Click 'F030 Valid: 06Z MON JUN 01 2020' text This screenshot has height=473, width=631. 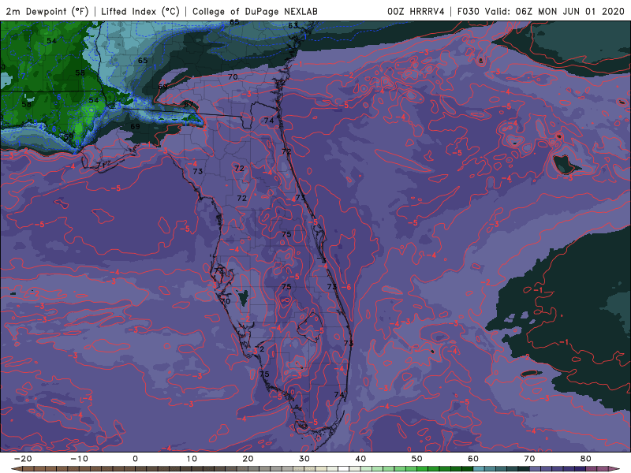pyautogui.click(x=541, y=12)
